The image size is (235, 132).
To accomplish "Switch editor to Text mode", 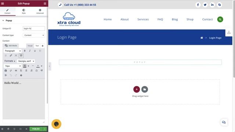I will [x=37, y=46].
